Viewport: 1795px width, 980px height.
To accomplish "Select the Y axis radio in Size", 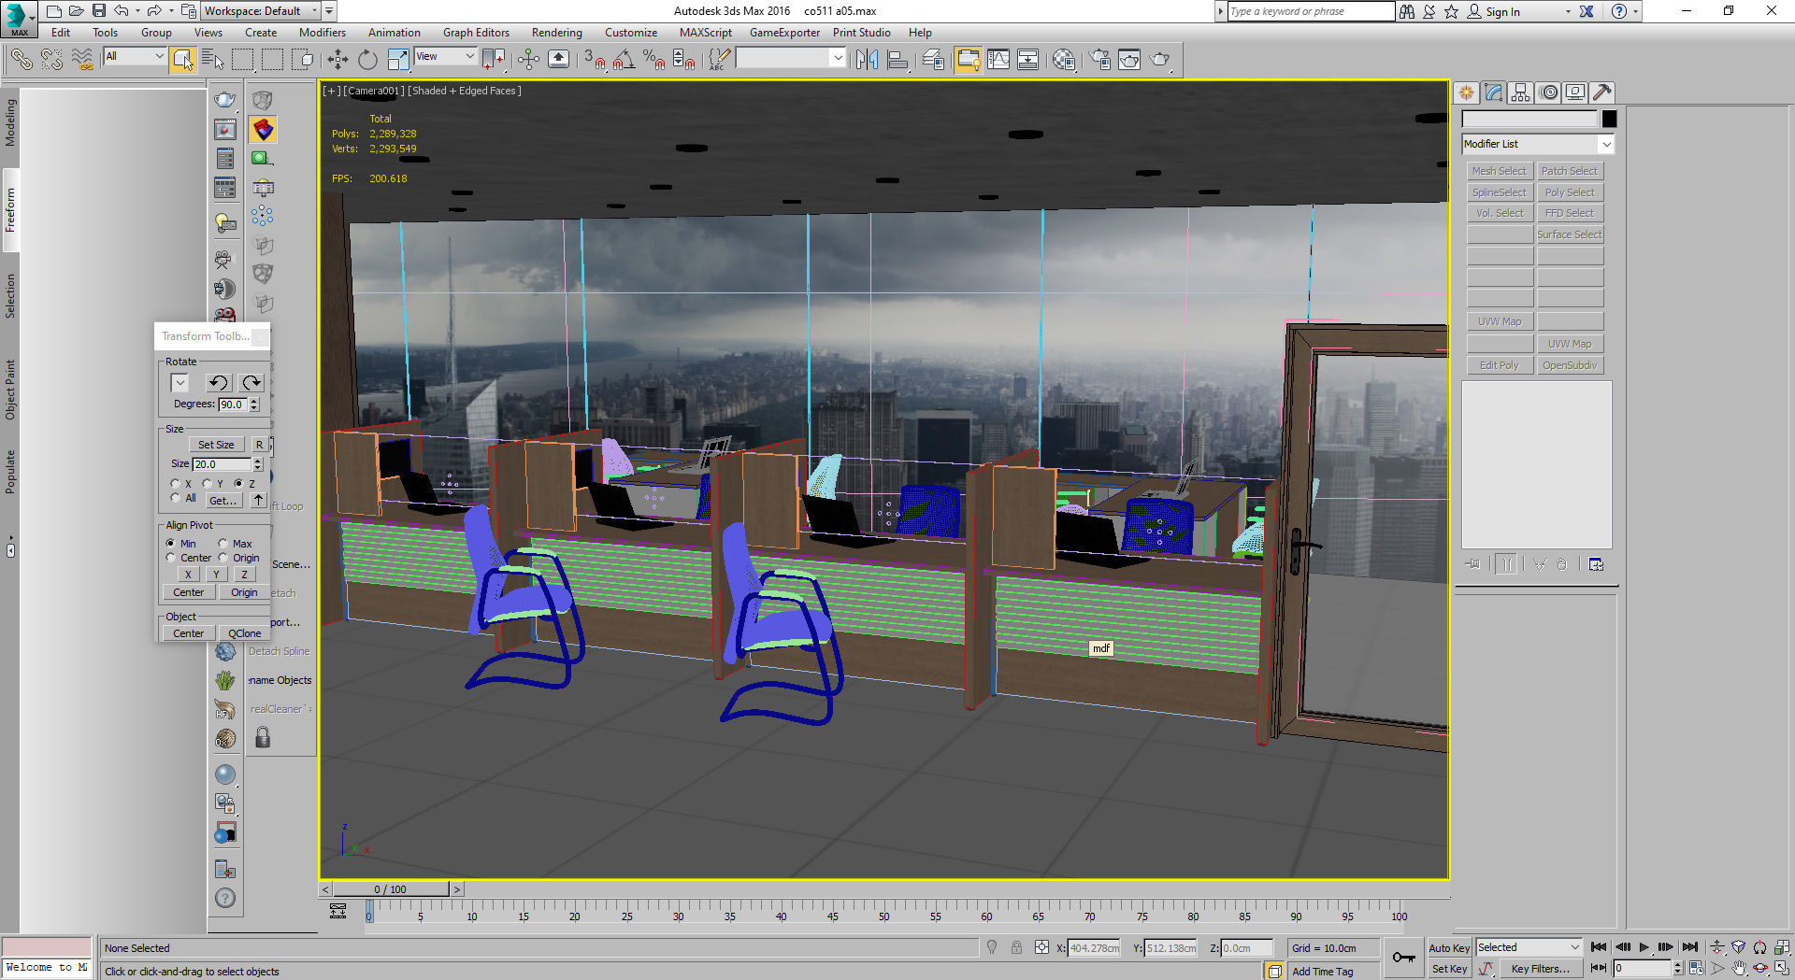I will tap(207, 483).
